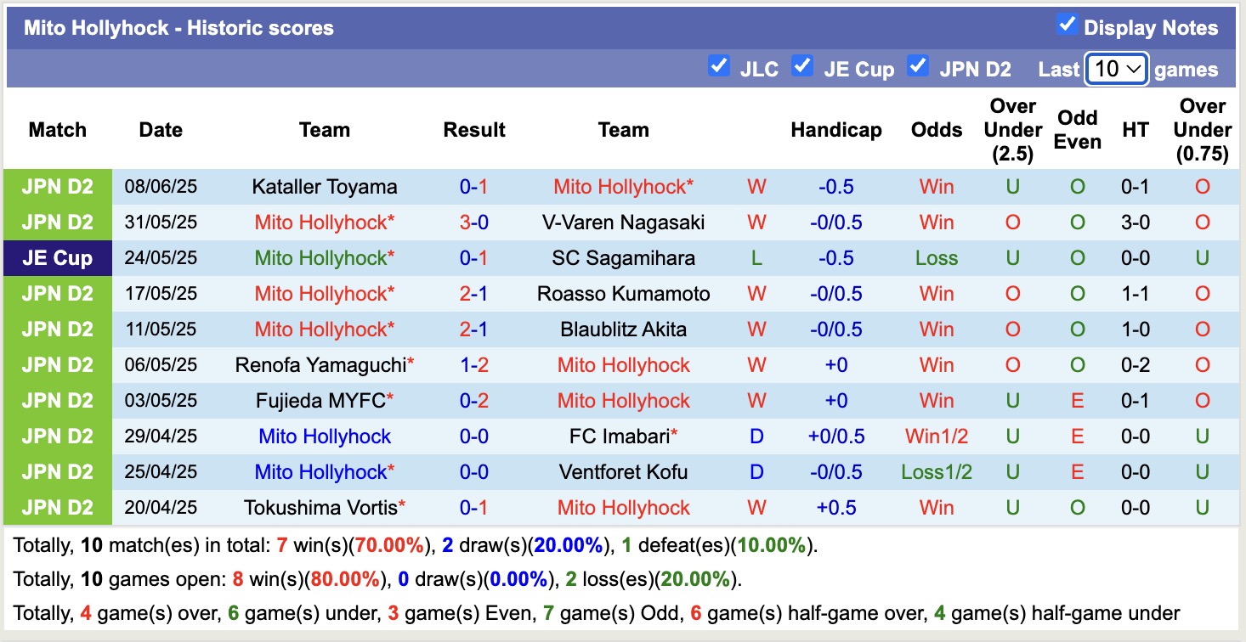Click the JPN D2 badge for the Tokushima Vortis match
The image size is (1246, 642).
pos(57,507)
